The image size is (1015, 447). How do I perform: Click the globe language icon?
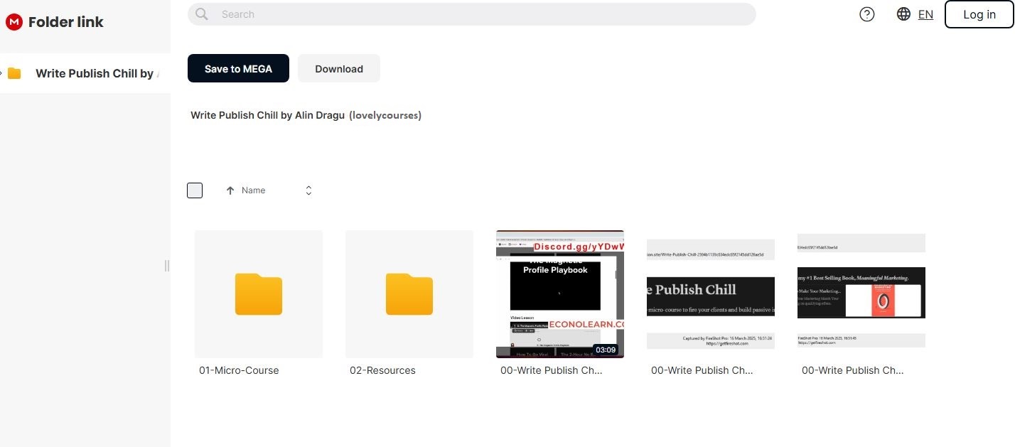pos(903,14)
